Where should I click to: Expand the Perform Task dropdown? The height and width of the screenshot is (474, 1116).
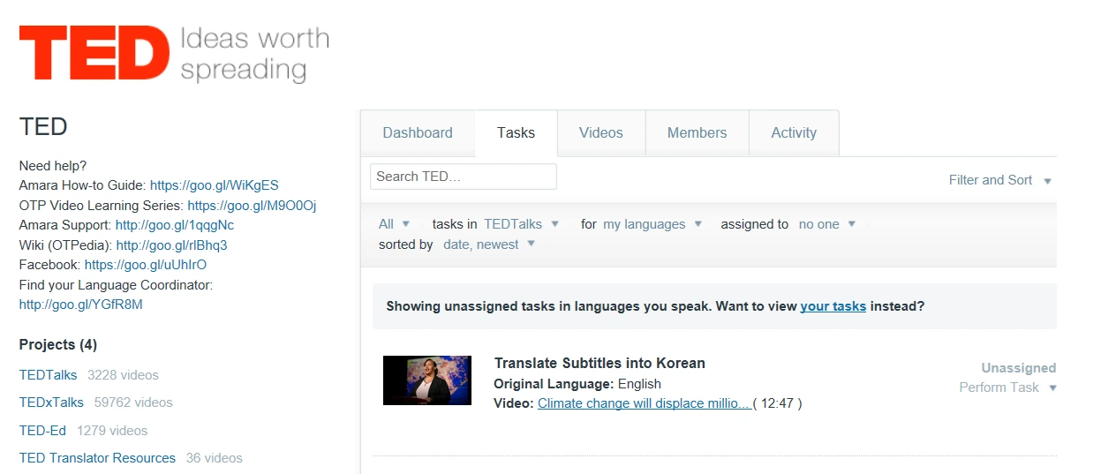(1007, 387)
